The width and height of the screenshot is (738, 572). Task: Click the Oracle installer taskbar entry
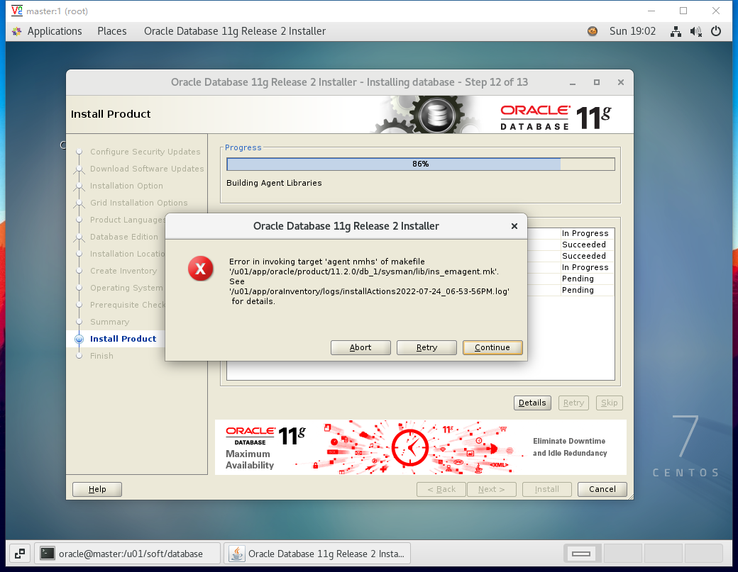point(317,554)
